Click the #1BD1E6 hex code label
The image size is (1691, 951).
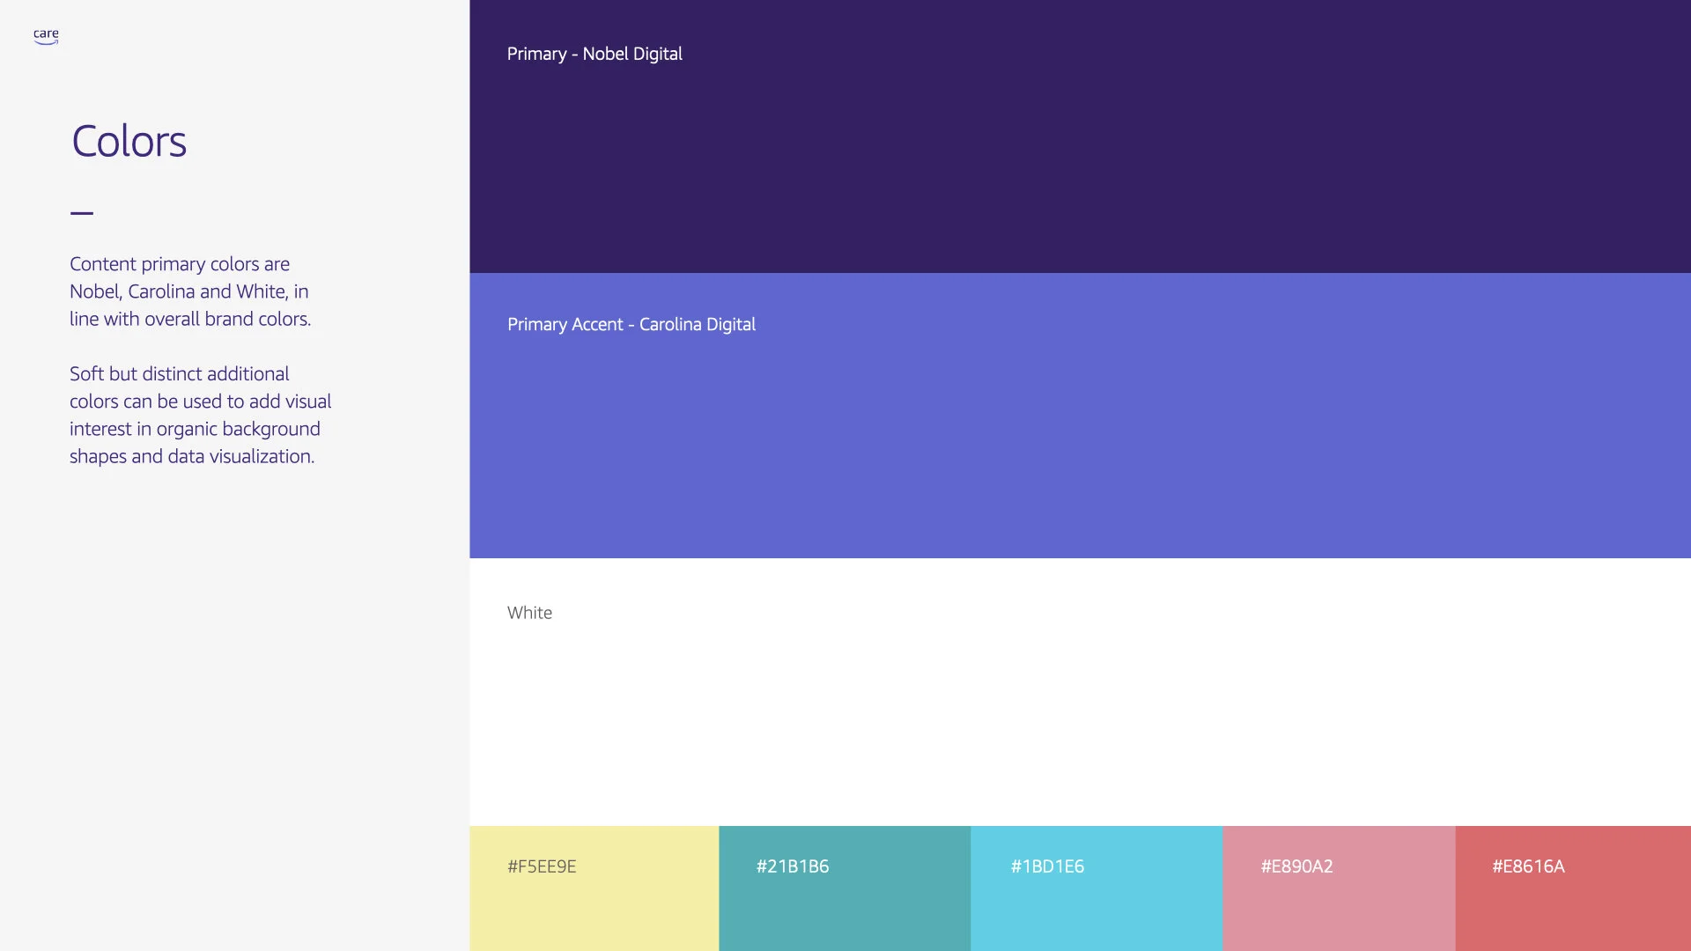click(x=1047, y=866)
